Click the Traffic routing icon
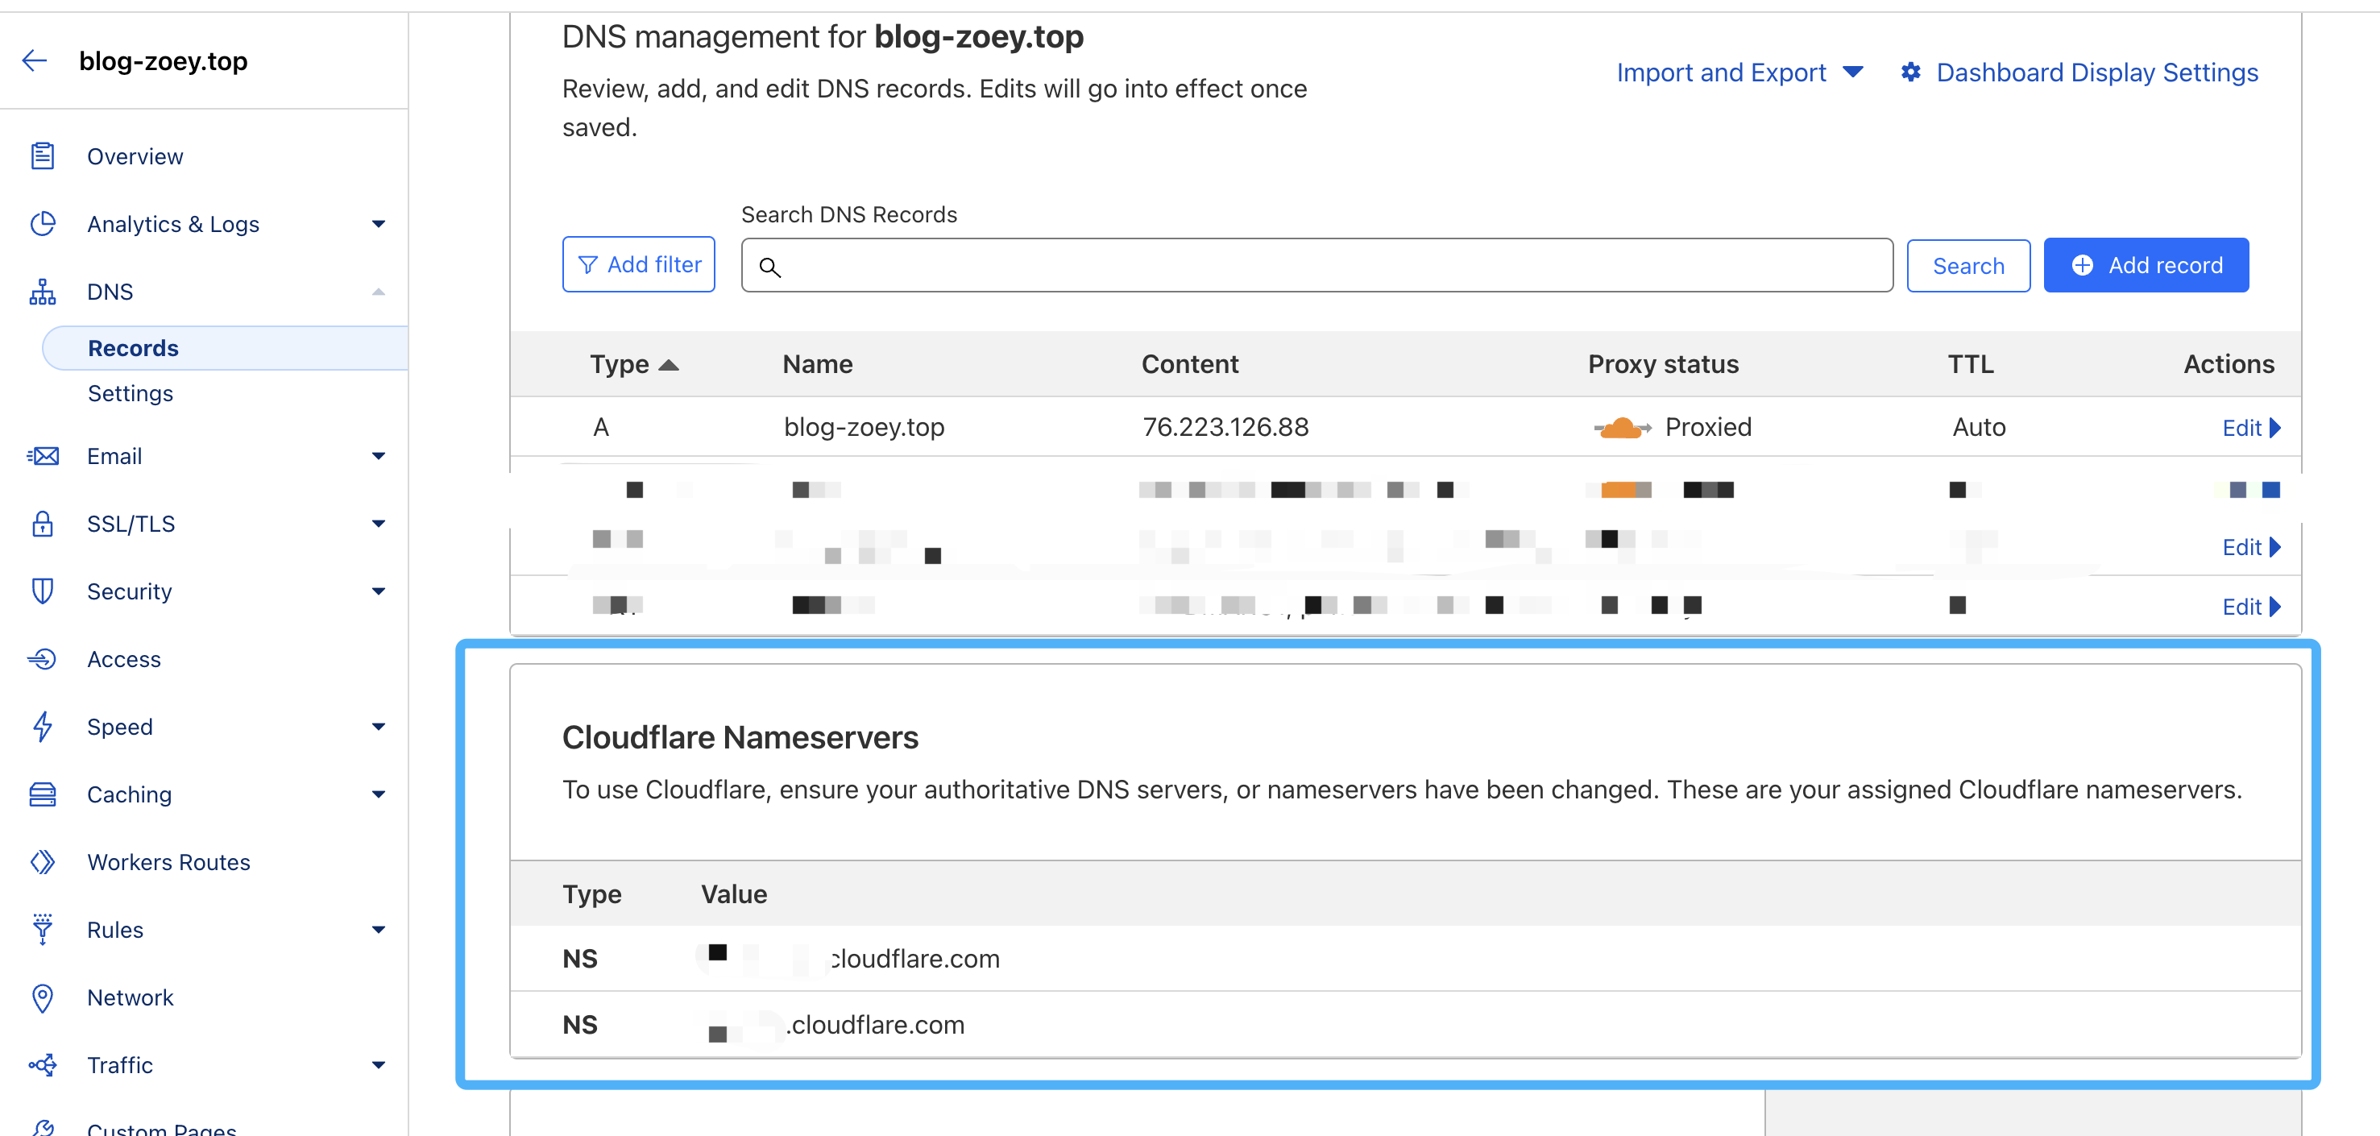 click(43, 1065)
